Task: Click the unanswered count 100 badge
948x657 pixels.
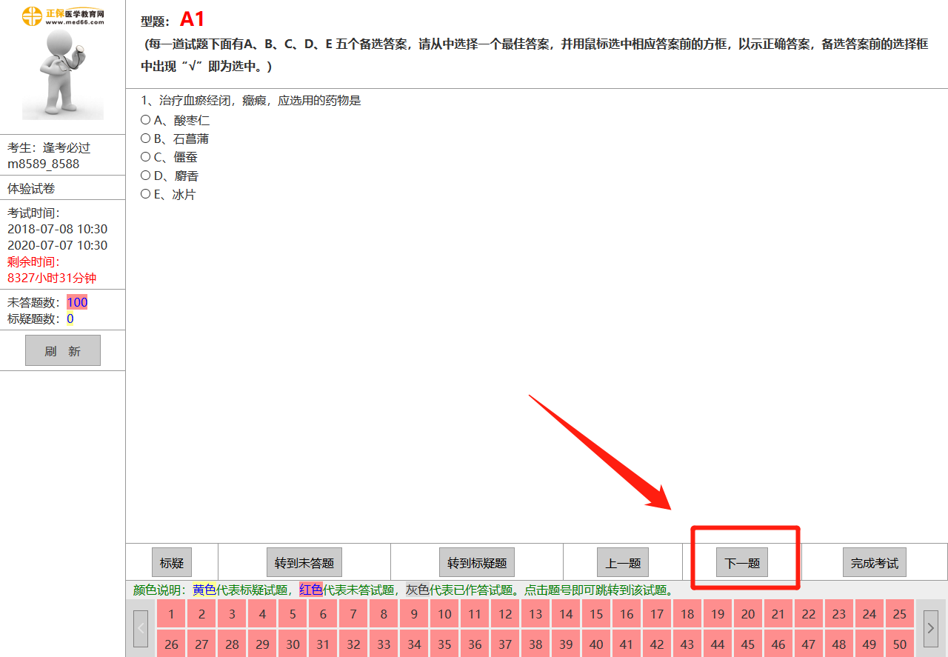Action: (x=77, y=302)
